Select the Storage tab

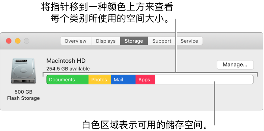(x=134, y=41)
